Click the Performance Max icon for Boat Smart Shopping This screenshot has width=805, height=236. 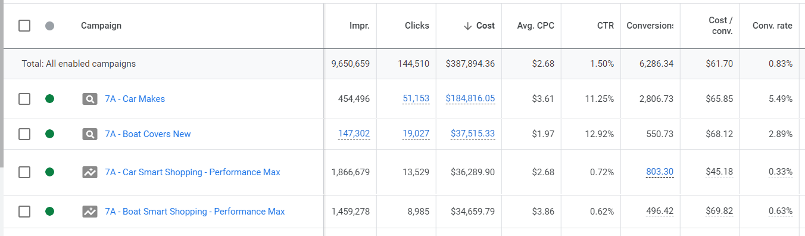coord(89,212)
